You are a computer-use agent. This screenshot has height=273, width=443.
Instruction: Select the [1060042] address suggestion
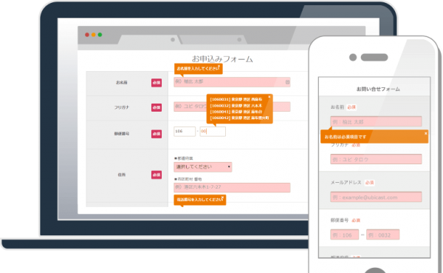[x=239, y=118]
